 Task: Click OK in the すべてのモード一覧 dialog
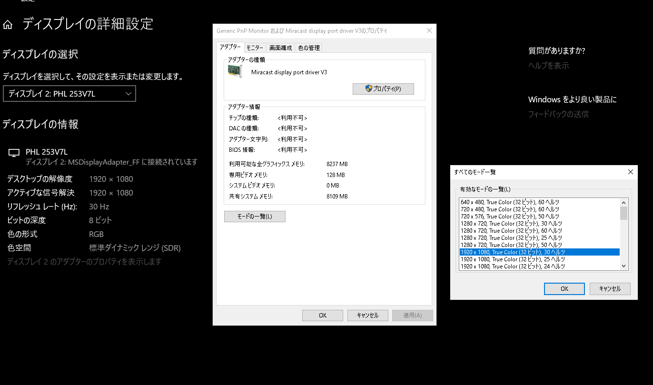click(x=564, y=289)
